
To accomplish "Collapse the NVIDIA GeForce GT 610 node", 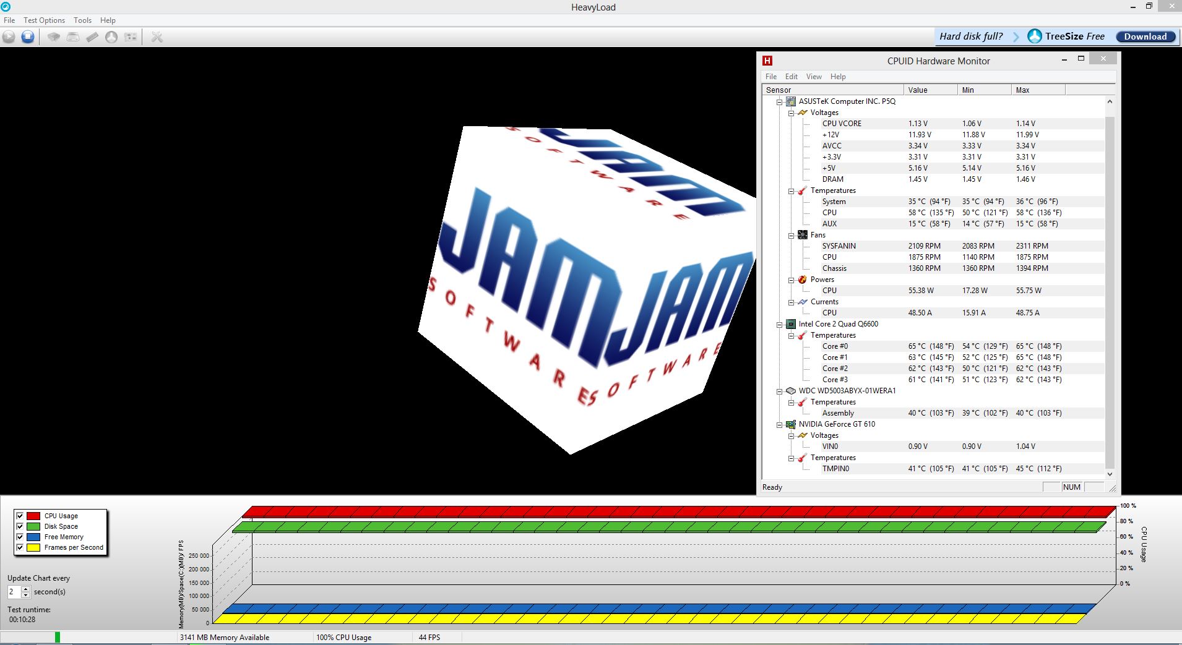I will [x=780, y=424].
